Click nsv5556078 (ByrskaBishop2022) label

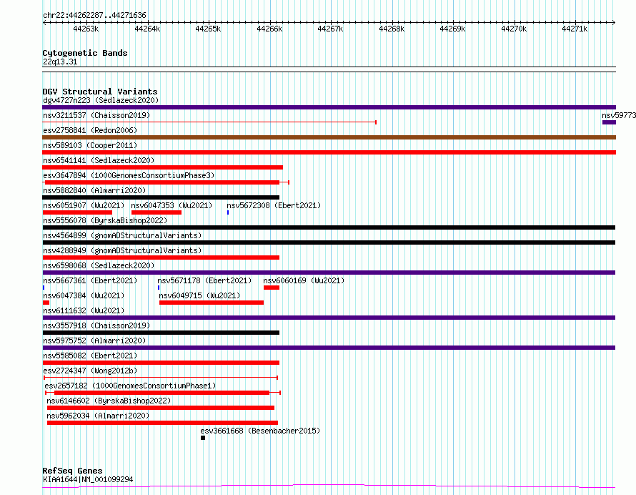click(x=105, y=220)
